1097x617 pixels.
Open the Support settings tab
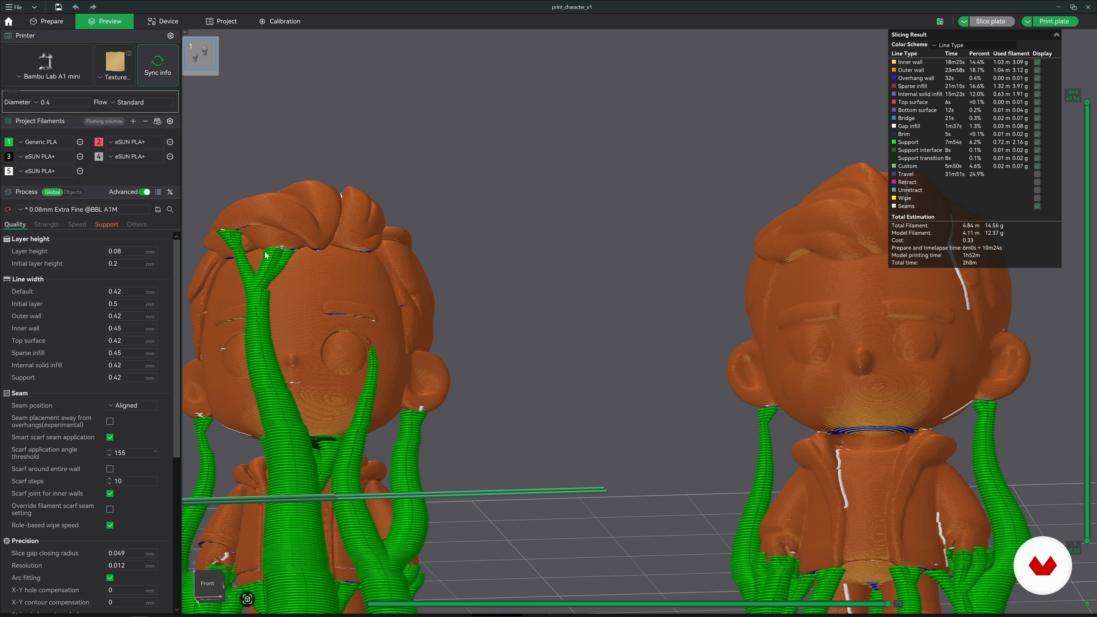pyautogui.click(x=107, y=225)
